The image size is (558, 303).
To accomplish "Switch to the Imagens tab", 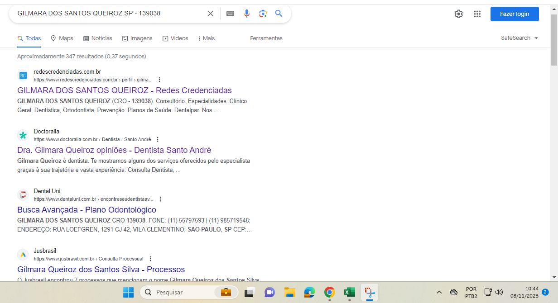I will click(x=137, y=38).
